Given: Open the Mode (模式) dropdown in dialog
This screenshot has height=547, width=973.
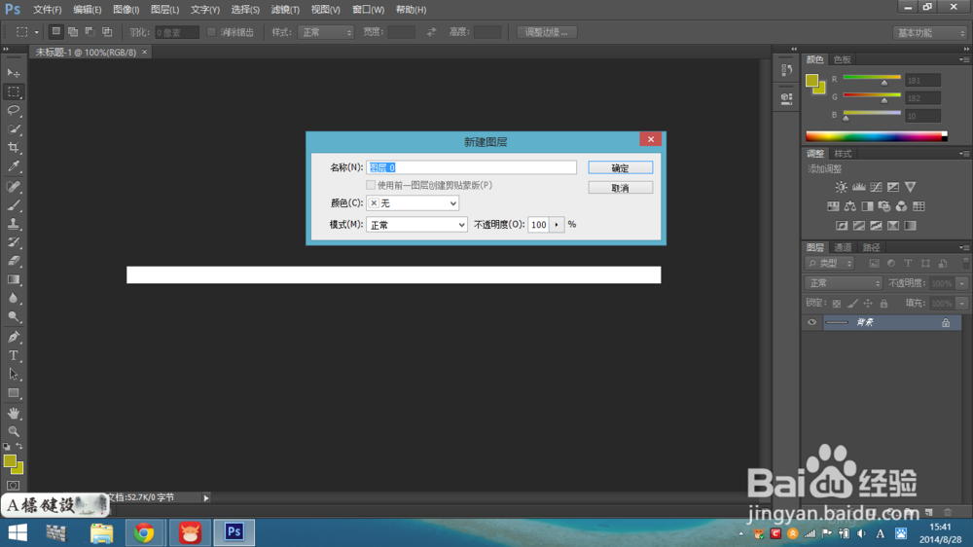Looking at the screenshot, I should (416, 225).
